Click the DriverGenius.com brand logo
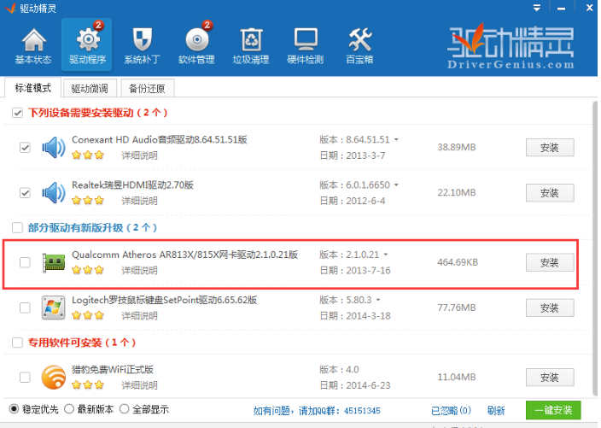 (511, 46)
